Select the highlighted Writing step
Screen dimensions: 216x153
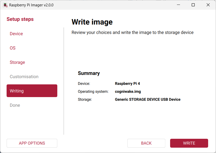(32, 91)
